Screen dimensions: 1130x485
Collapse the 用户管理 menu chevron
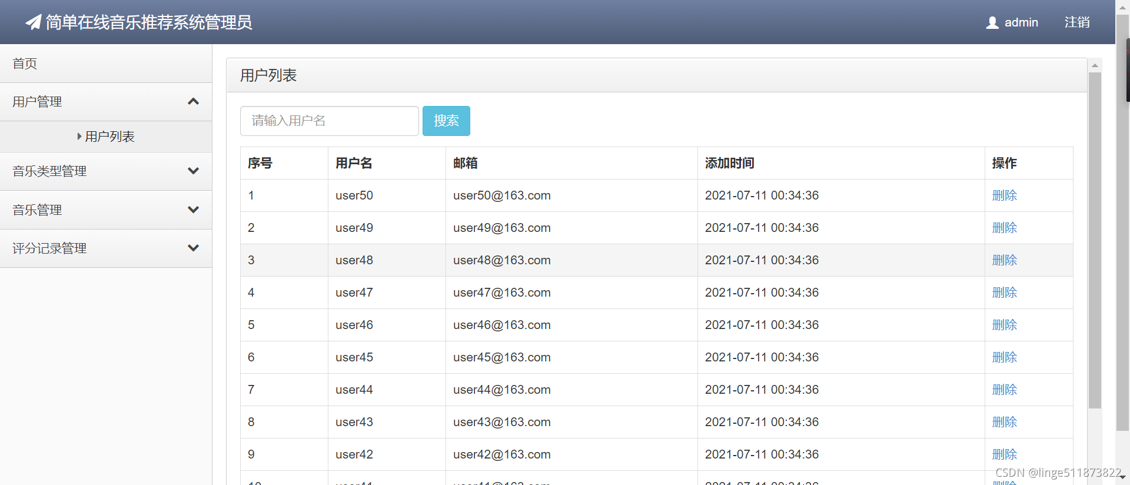tap(193, 102)
